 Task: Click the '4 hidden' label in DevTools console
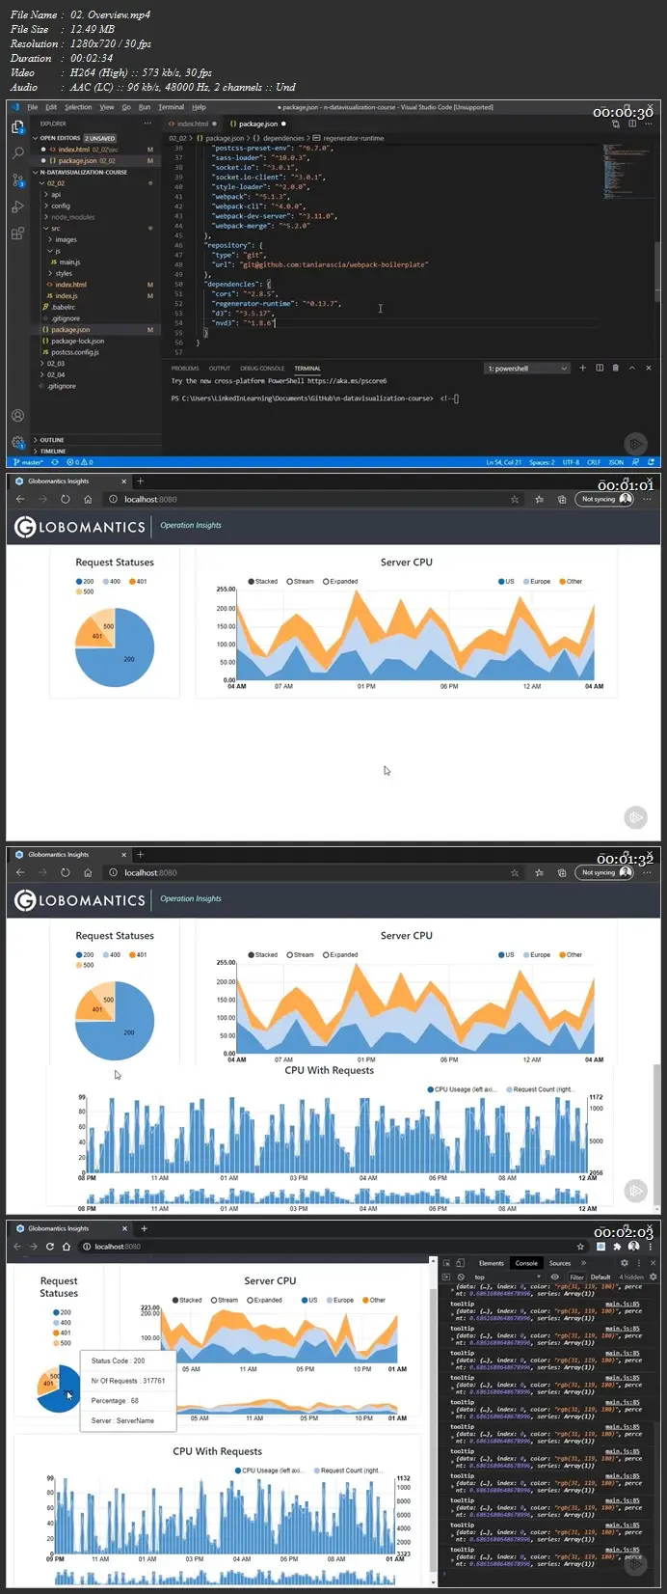tap(632, 1277)
